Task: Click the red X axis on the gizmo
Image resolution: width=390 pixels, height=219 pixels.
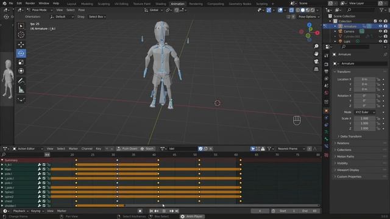Action: (x=317, y=33)
